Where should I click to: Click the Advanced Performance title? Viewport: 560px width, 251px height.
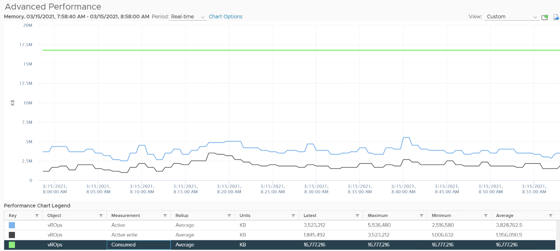(x=53, y=6)
